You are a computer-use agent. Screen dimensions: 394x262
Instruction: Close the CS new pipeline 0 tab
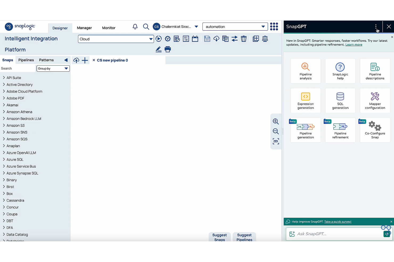[x=94, y=60]
